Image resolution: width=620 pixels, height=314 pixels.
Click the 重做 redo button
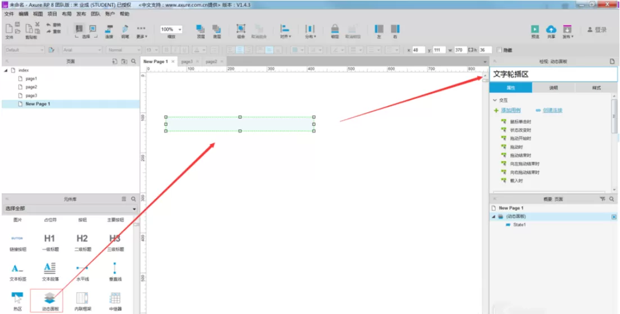[x=54, y=31]
